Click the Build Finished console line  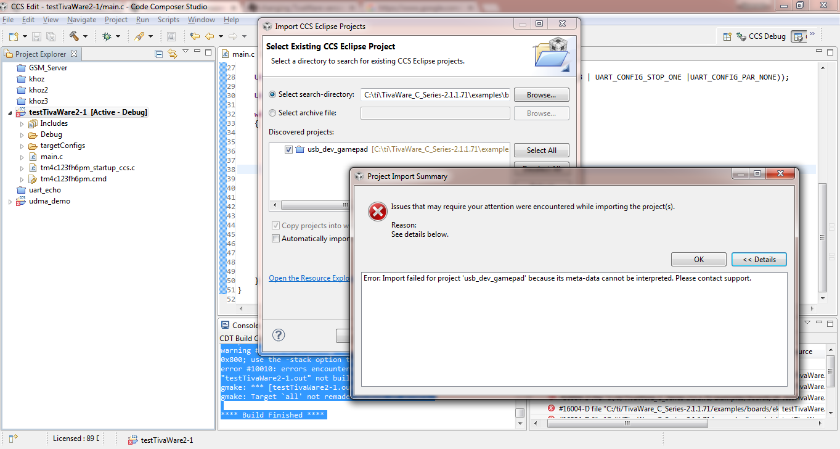click(x=272, y=415)
